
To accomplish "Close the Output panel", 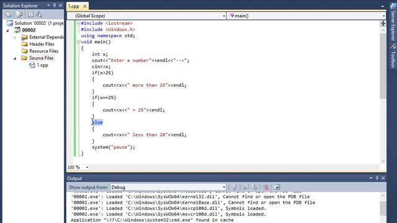I will [383, 178].
